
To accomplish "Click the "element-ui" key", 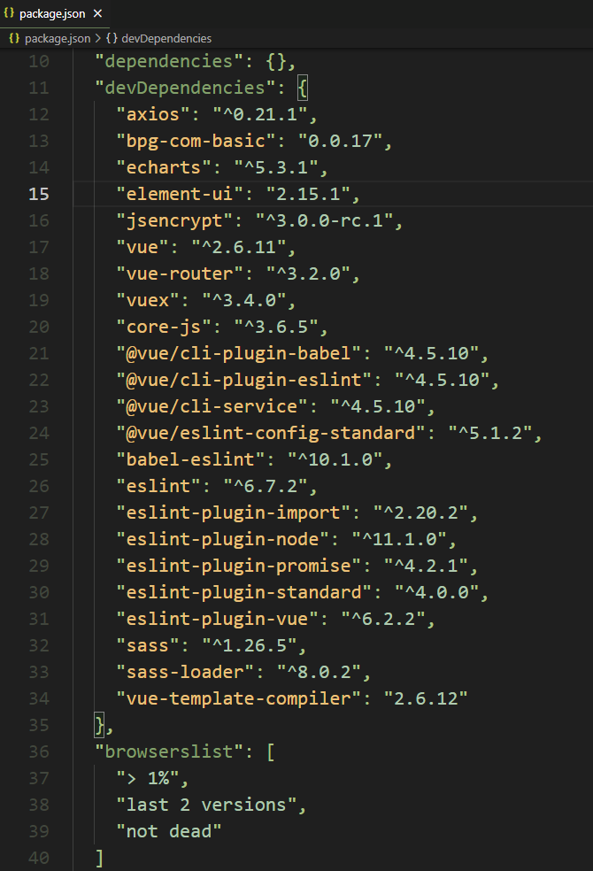I will click(180, 194).
